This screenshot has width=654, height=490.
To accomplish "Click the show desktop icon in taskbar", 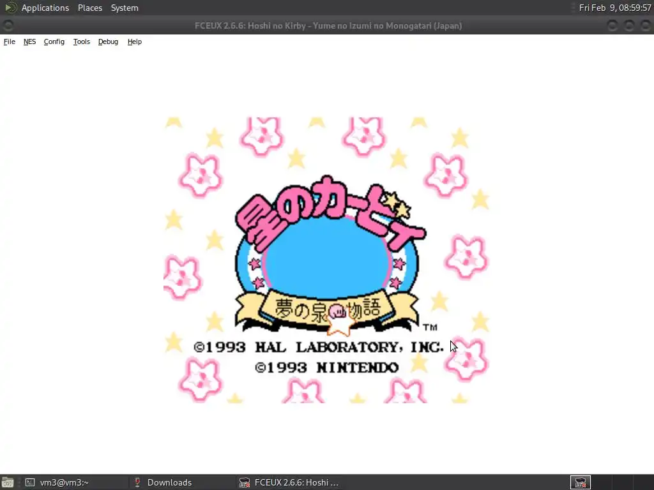I will pyautogui.click(x=8, y=482).
